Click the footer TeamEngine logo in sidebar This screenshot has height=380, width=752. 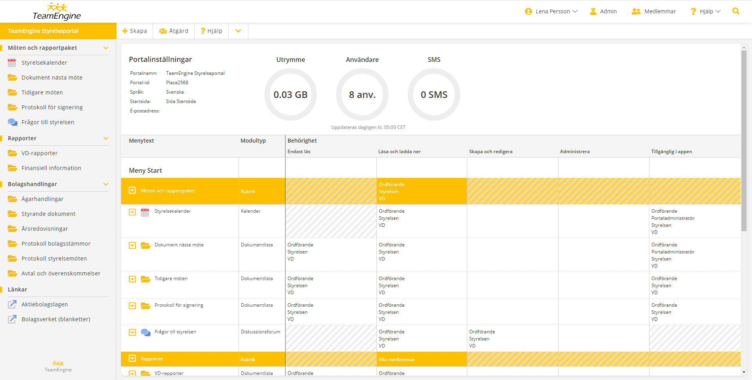(x=58, y=366)
